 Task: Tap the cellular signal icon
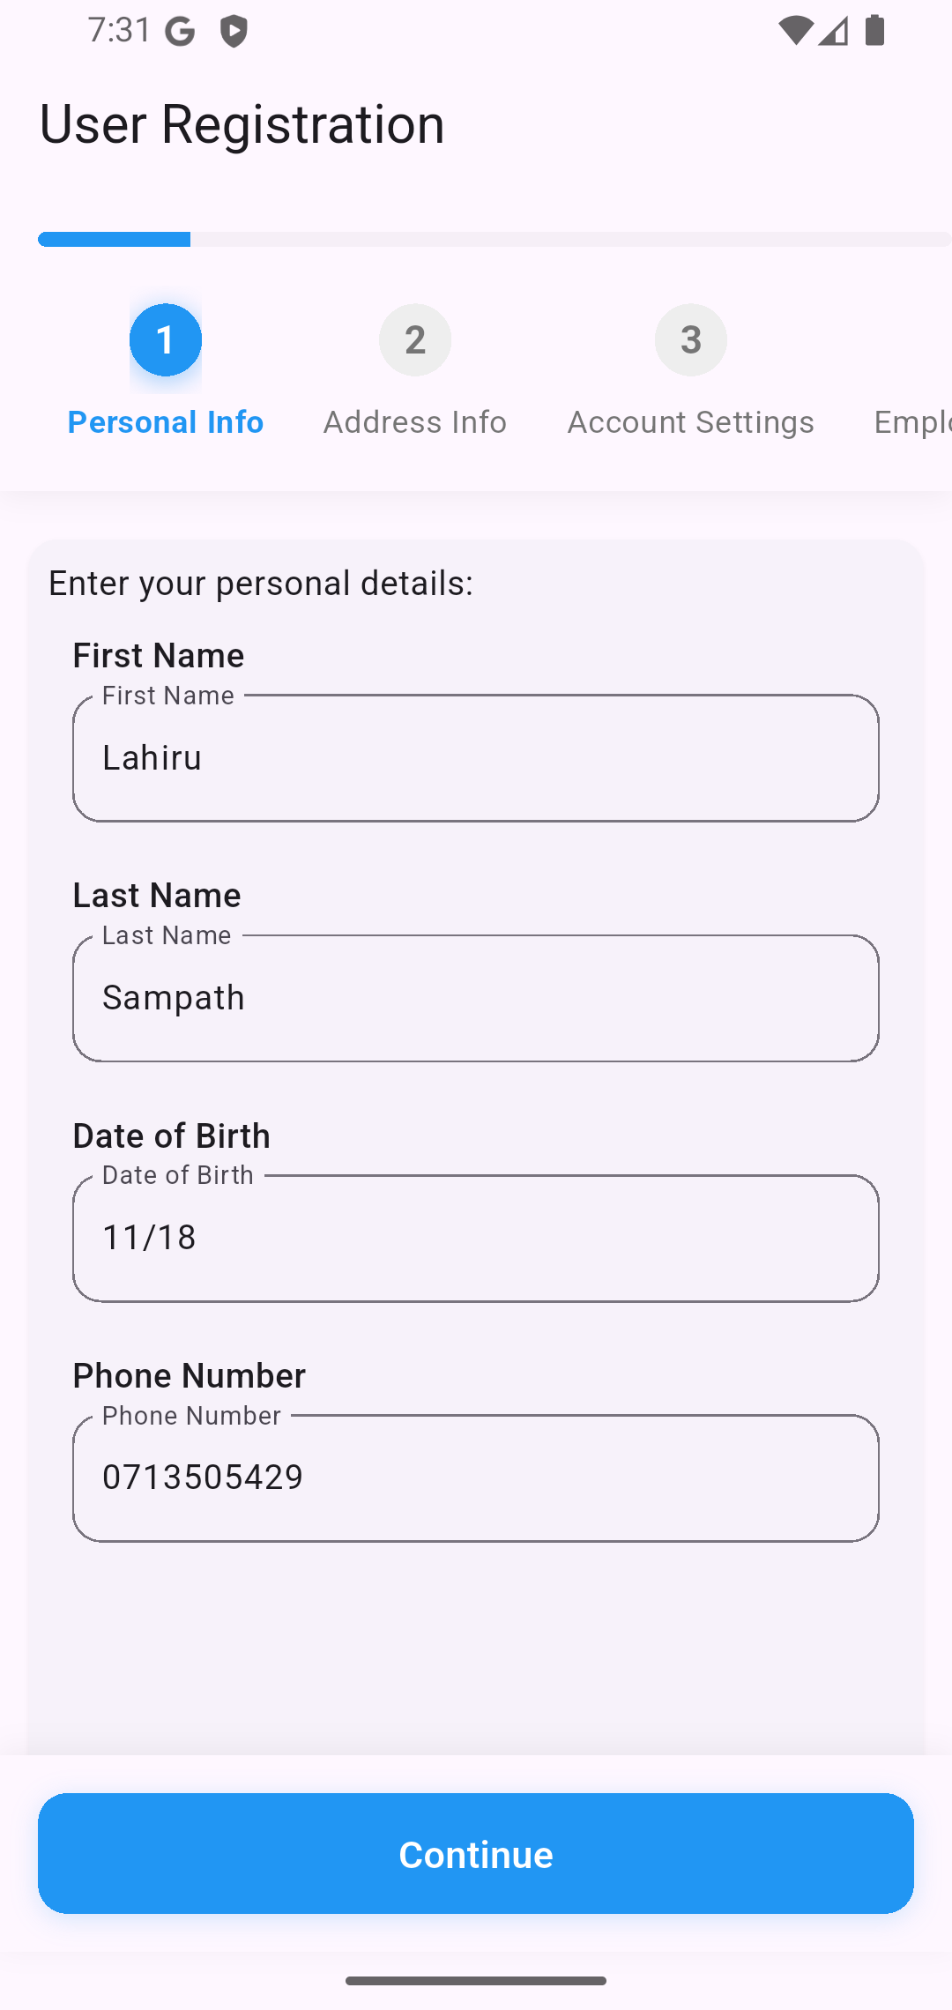coord(833,31)
